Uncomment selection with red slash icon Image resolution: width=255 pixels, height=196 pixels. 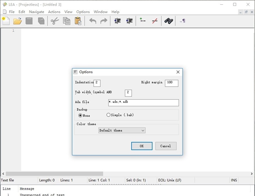click(x=155, y=21)
